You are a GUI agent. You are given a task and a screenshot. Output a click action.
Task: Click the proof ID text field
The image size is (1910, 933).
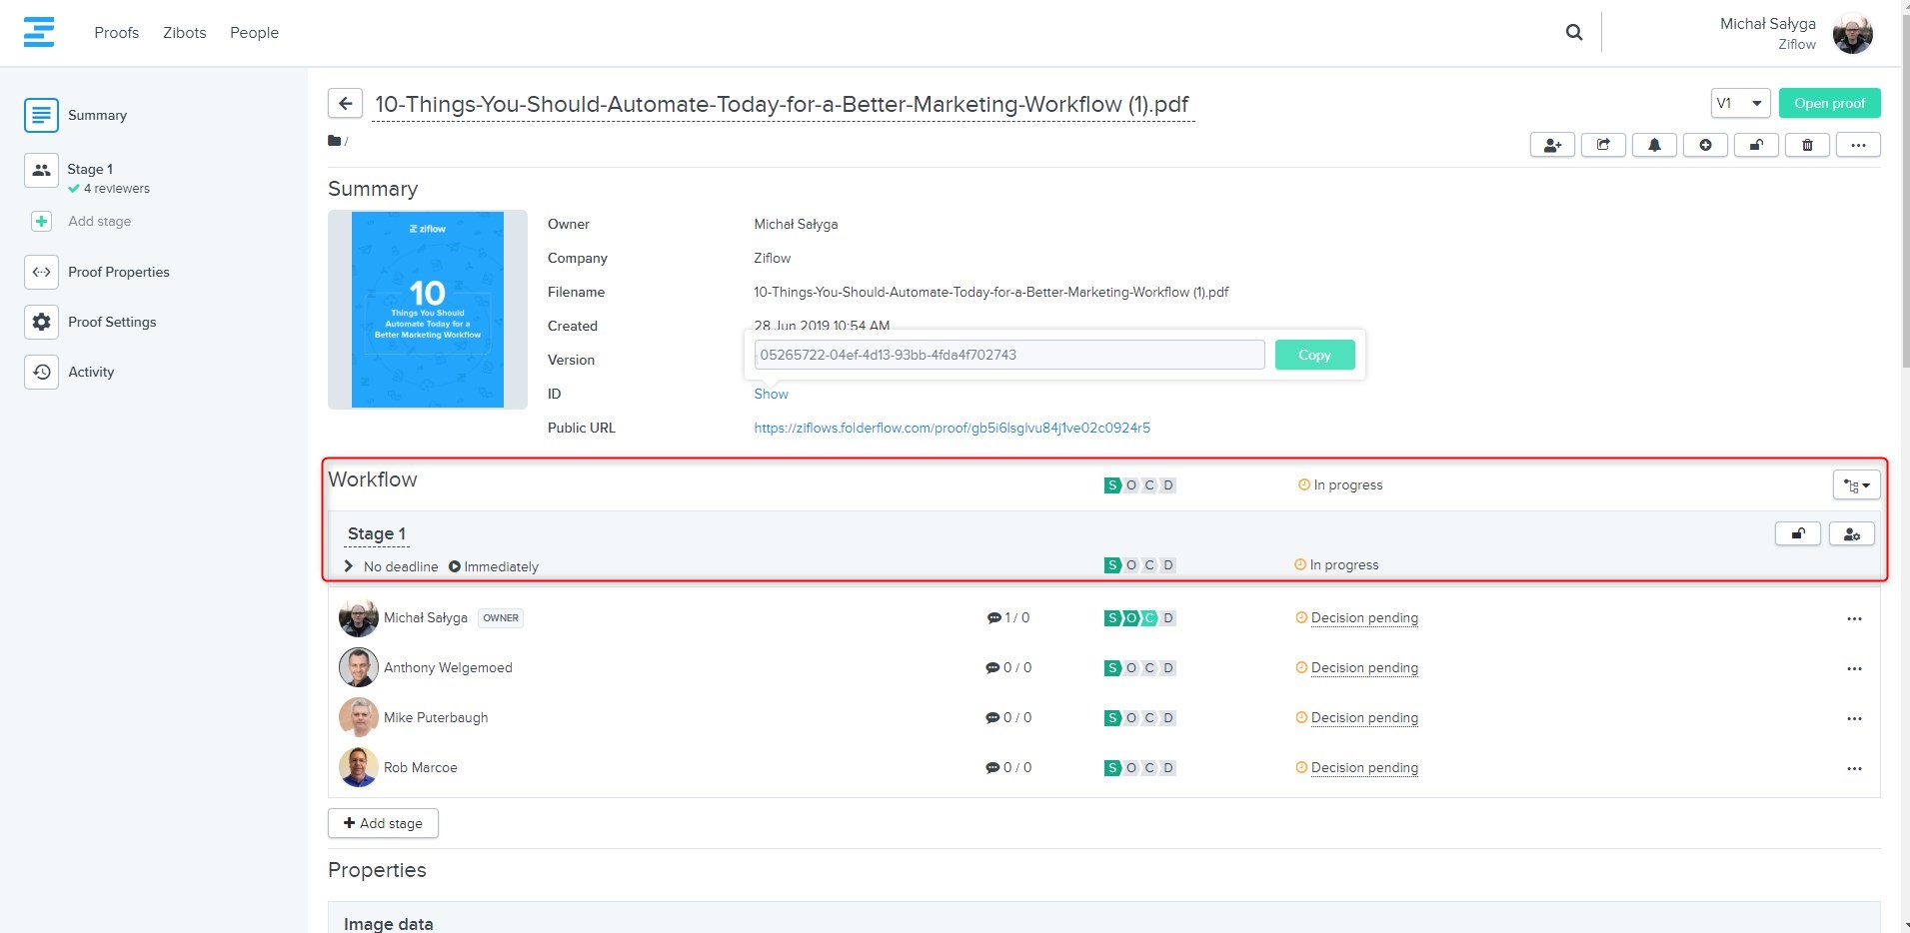pyautogui.click(x=1008, y=355)
